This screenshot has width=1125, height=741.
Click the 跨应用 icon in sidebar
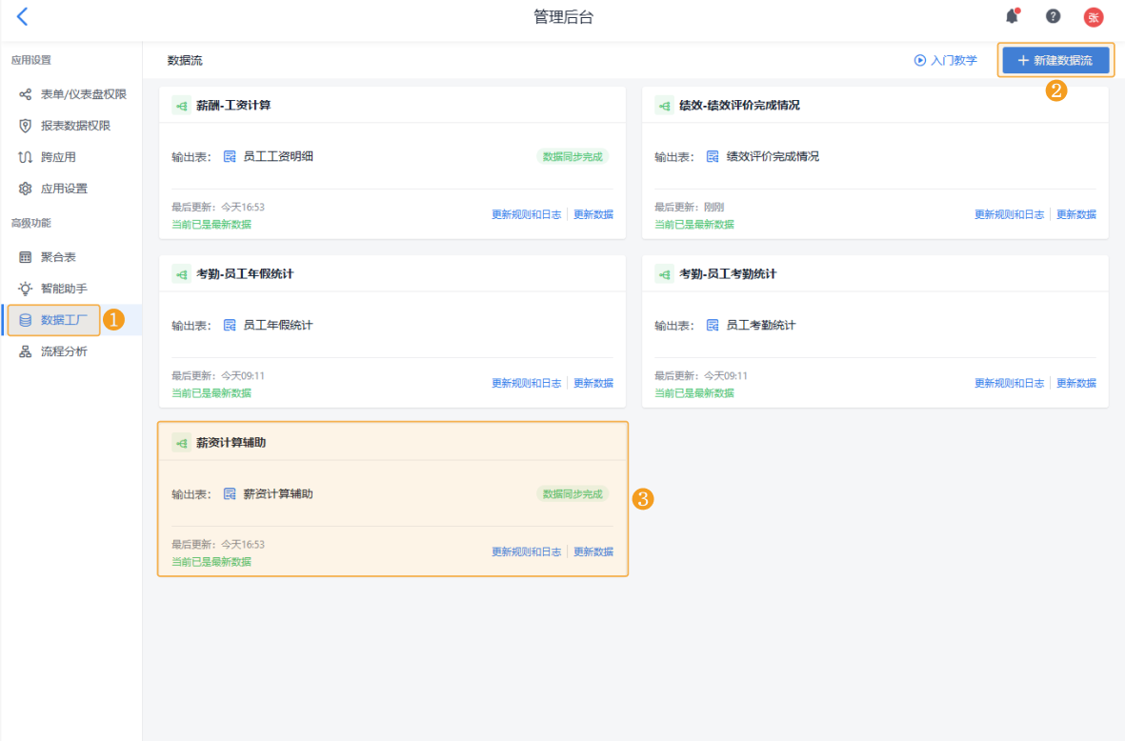25,157
